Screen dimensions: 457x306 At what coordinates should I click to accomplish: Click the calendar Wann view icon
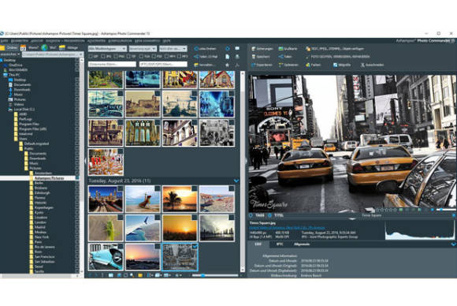(x=23, y=47)
